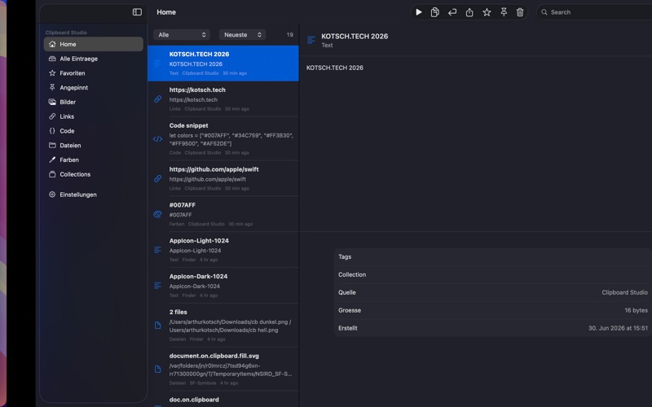The height and width of the screenshot is (407, 652).
Task: Click the copy document icon in toolbar
Action: 435,12
